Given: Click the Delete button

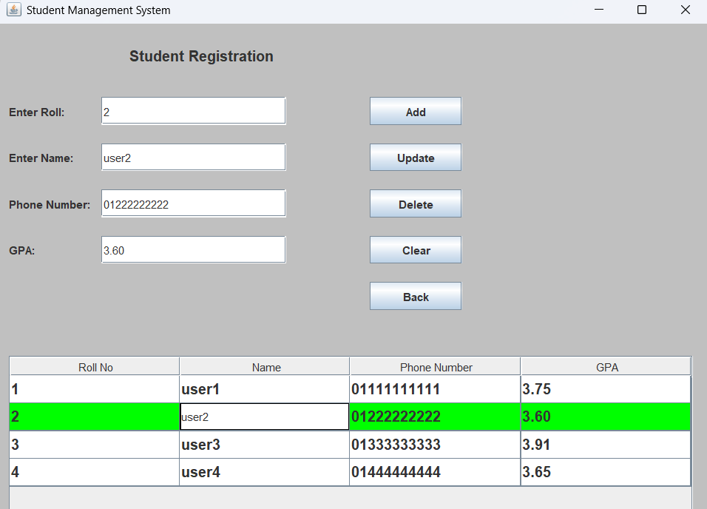Looking at the screenshot, I should click(415, 203).
